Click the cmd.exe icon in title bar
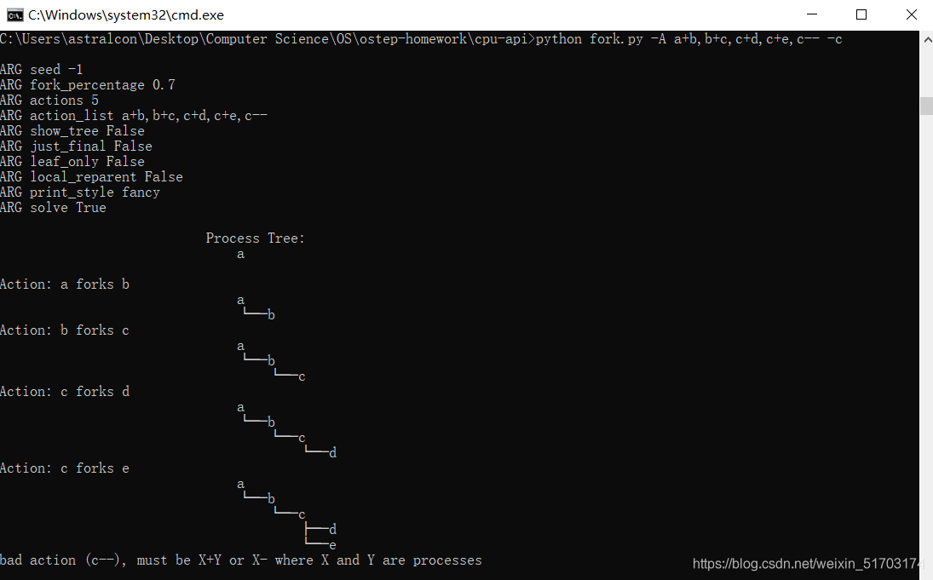933x580 pixels. (14, 14)
